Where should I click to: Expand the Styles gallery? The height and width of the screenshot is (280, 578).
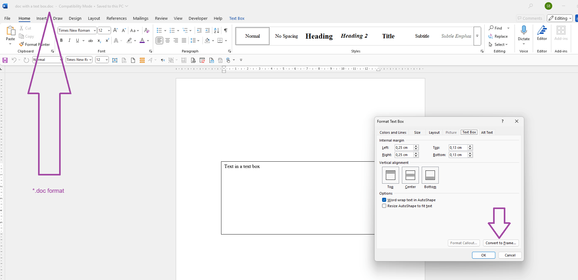pyautogui.click(x=477, y=36)
